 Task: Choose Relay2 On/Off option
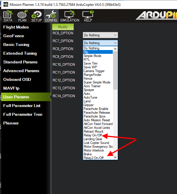(x=94, y=158)
